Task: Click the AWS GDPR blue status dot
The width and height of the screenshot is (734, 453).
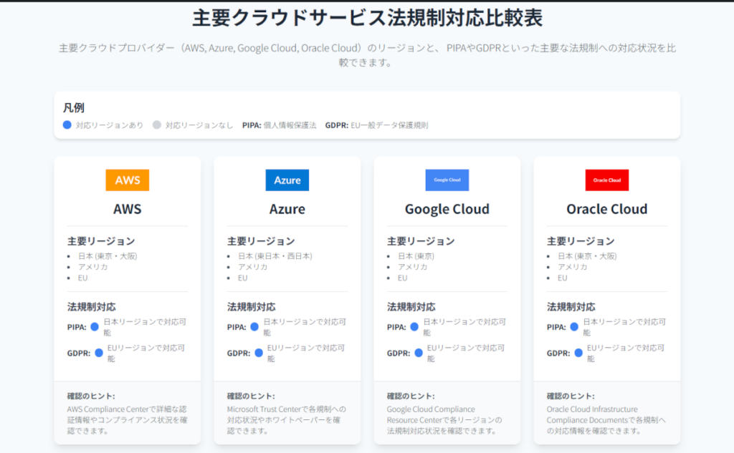Action: click(x=99, y=353)
